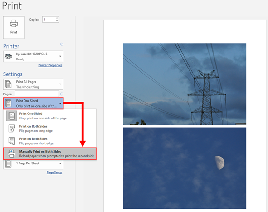This screenshot has height=212, width=268.
Task: Click the hp LaserJet printer device icon
Action: tap(8, 56)
